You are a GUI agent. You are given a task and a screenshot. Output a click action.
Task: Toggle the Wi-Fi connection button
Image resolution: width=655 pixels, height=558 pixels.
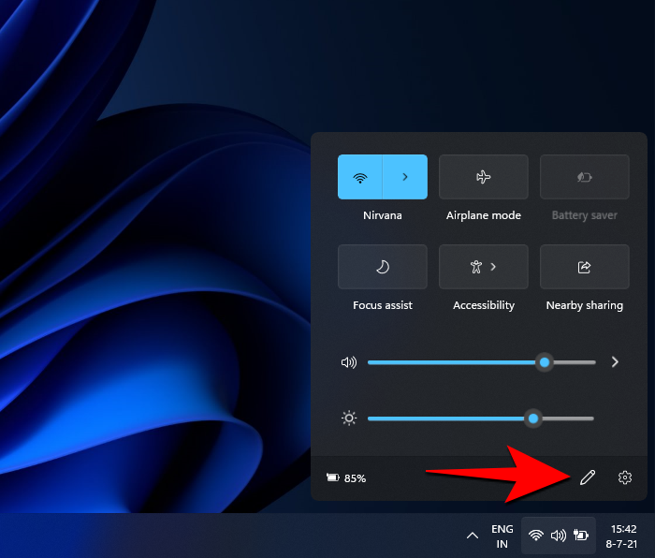360,177
